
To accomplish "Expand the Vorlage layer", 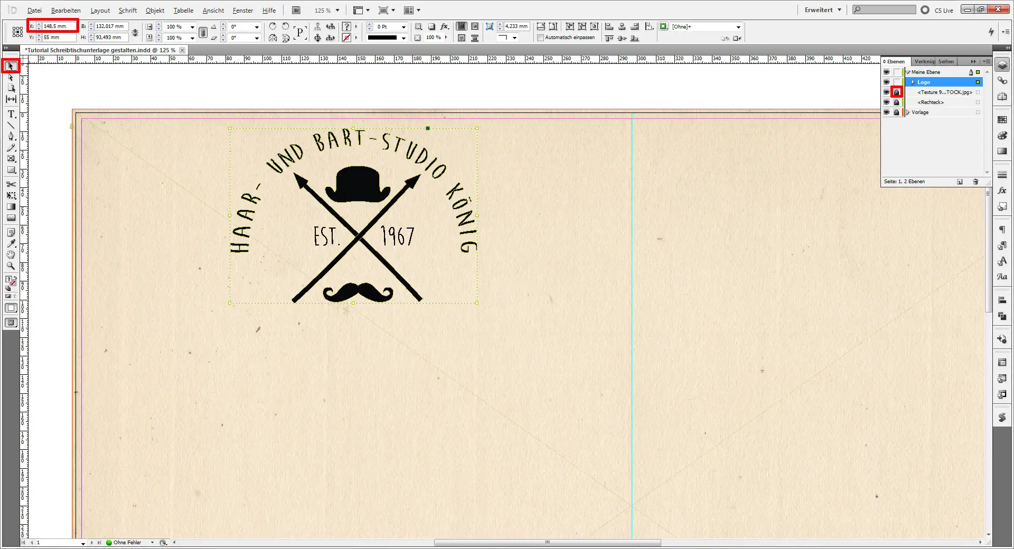I will (908, 112).
